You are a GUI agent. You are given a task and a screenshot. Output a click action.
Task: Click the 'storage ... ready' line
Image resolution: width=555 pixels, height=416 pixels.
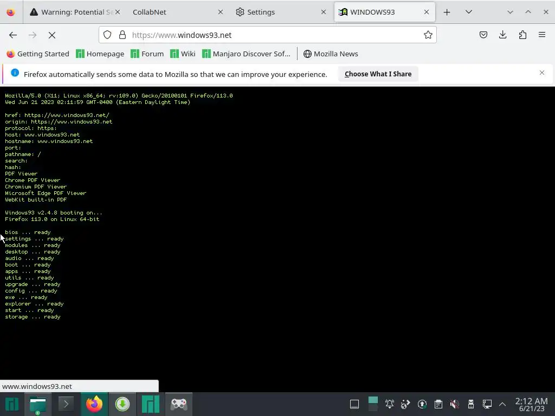(33, 316)
